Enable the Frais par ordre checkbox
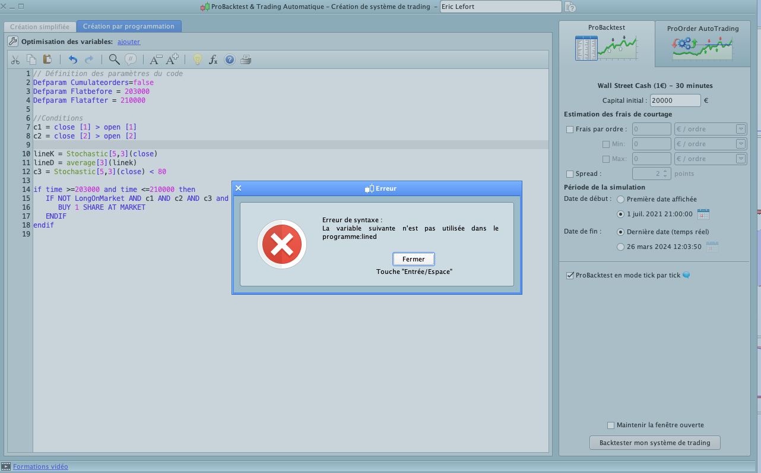The width and height of the screenshot is (761, 473). (x=570, y=129)
